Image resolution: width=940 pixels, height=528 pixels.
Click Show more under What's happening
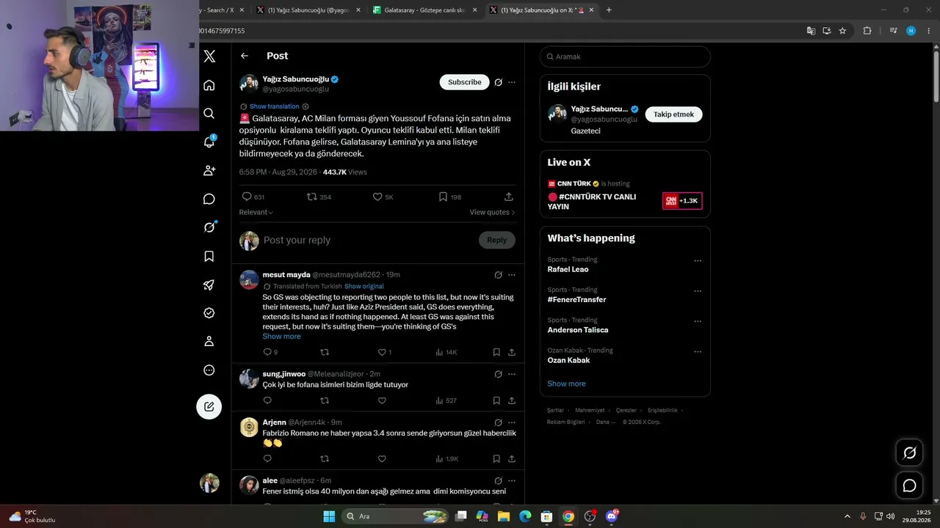pyautogui.click(x=566, y=384)
